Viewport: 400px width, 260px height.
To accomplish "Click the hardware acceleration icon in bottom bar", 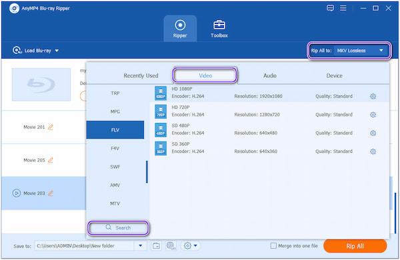I will pos(171,246).
